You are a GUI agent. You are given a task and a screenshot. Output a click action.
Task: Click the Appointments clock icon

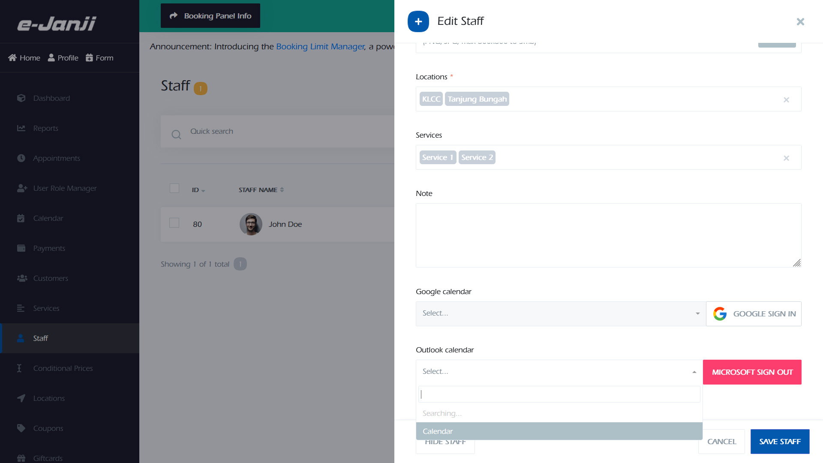click(21, 158)
